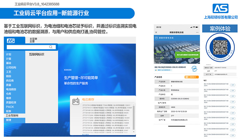
Task: Open the 电池跟踪 sidebar menu item
Action: (11, 89)
